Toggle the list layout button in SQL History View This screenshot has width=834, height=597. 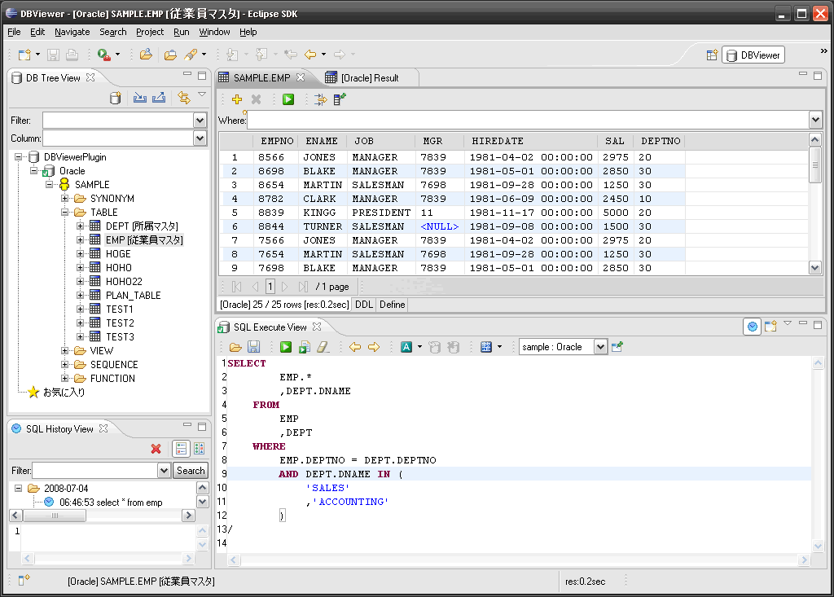pyautogui.click(x=181, y=449)
